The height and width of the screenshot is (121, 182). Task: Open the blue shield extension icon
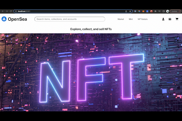[135, 11]
